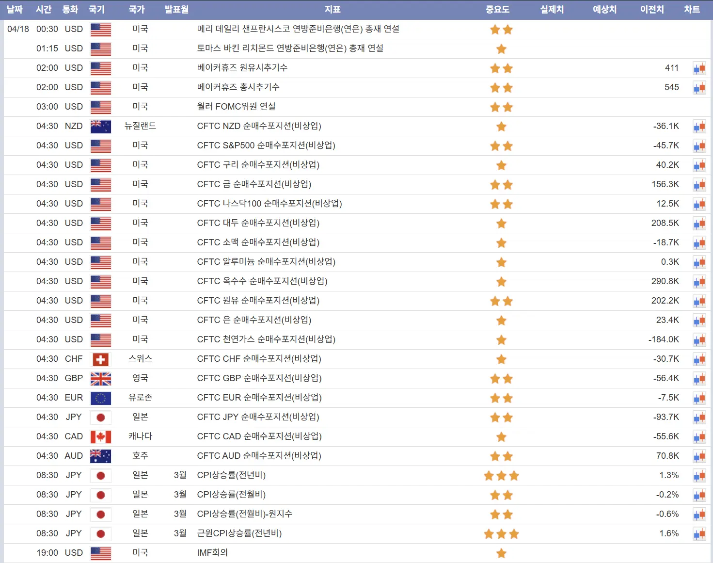Sort by 중요도 column header
This screenshot has width=713, height=563.
coord(497,9)
